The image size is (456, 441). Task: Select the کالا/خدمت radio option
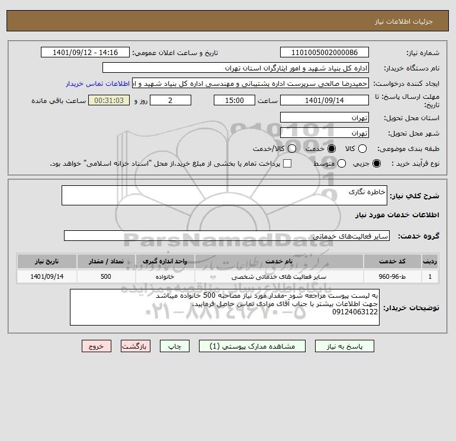292,149
